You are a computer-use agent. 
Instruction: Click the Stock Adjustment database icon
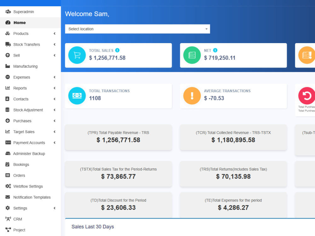tap(8, 110)
